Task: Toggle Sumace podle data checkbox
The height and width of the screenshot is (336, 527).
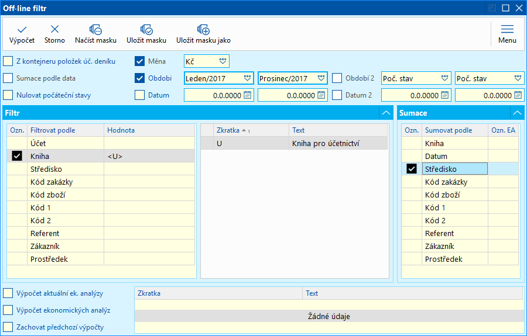Action: point(8,78)
